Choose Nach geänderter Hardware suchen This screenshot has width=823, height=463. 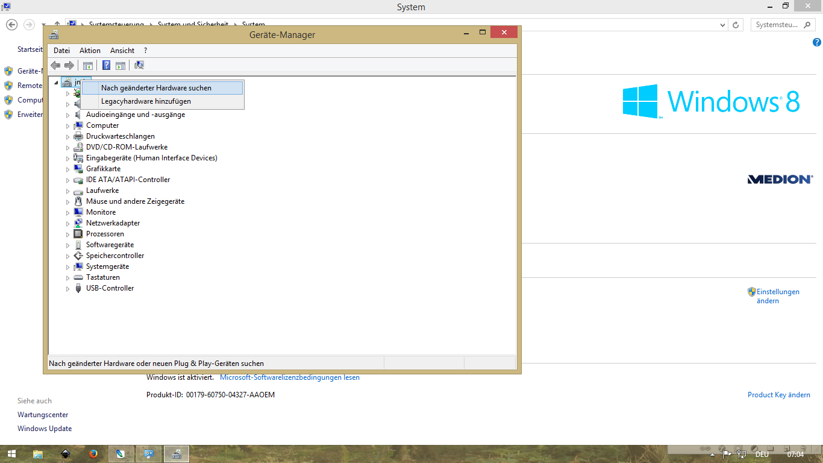tap(162, 88)
